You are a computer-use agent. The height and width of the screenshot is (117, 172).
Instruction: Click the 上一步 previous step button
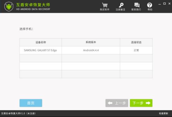[x=117, y=103]
